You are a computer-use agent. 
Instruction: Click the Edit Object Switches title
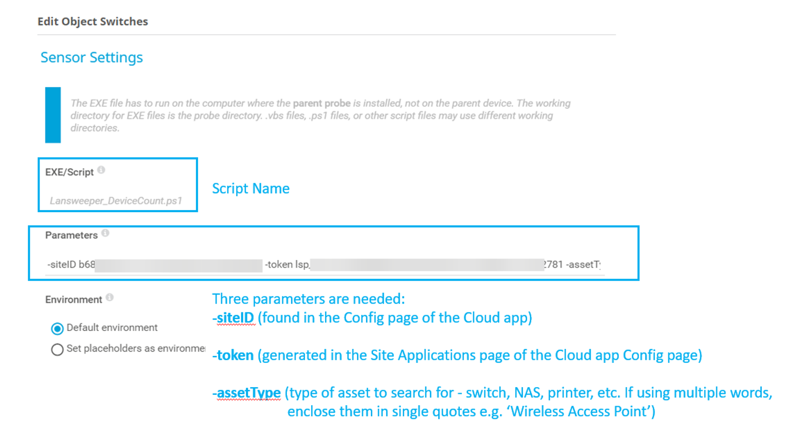pos(93,22)
